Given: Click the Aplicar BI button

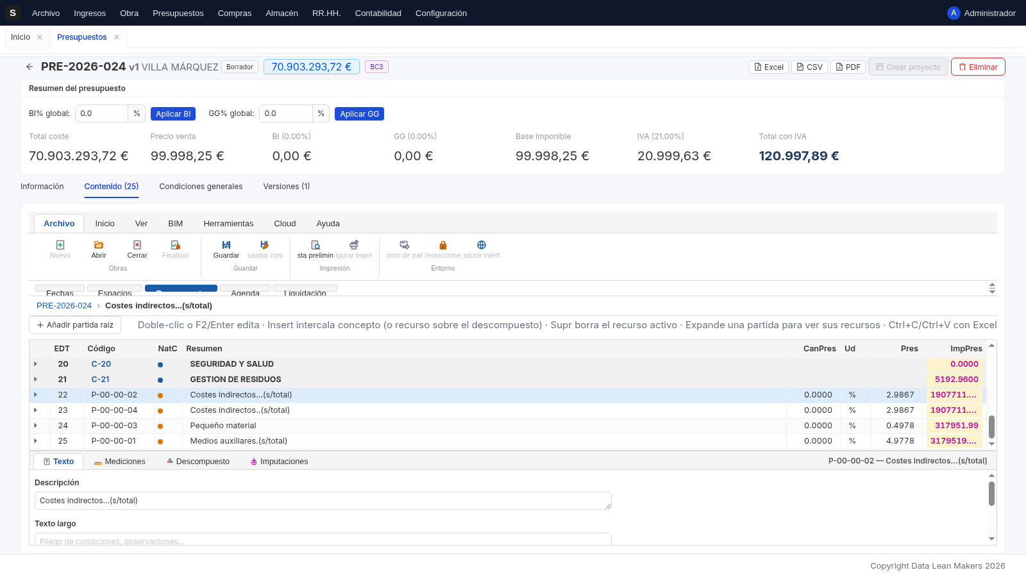Looking at the screenshot, I should 173,113.
